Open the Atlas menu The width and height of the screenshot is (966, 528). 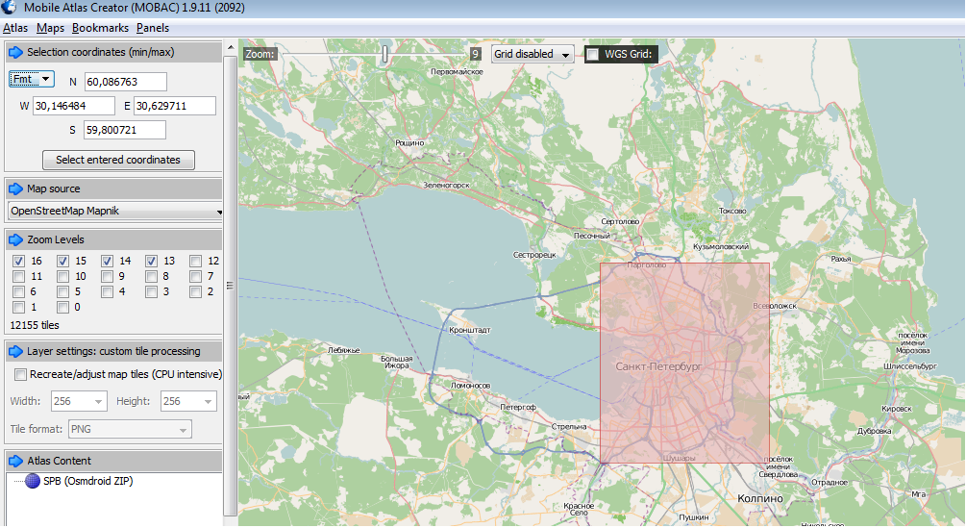click(15, 28)
